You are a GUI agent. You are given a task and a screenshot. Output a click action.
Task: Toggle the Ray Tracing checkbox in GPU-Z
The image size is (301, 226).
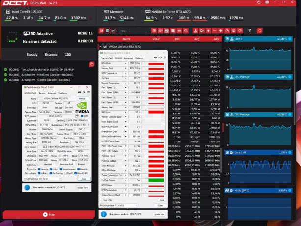(51, 173)
